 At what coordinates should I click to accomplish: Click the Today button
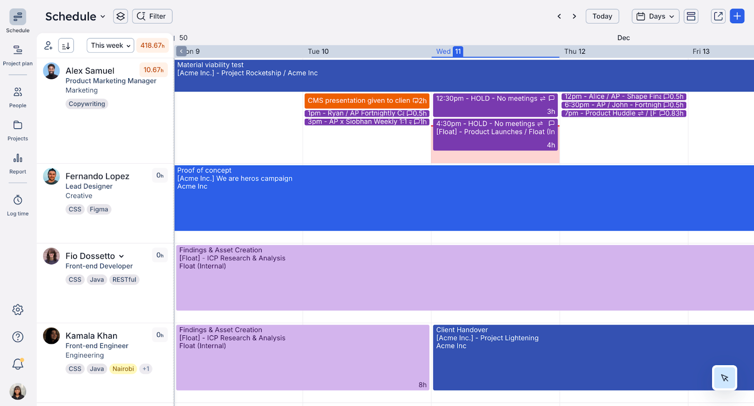[602, 16]
